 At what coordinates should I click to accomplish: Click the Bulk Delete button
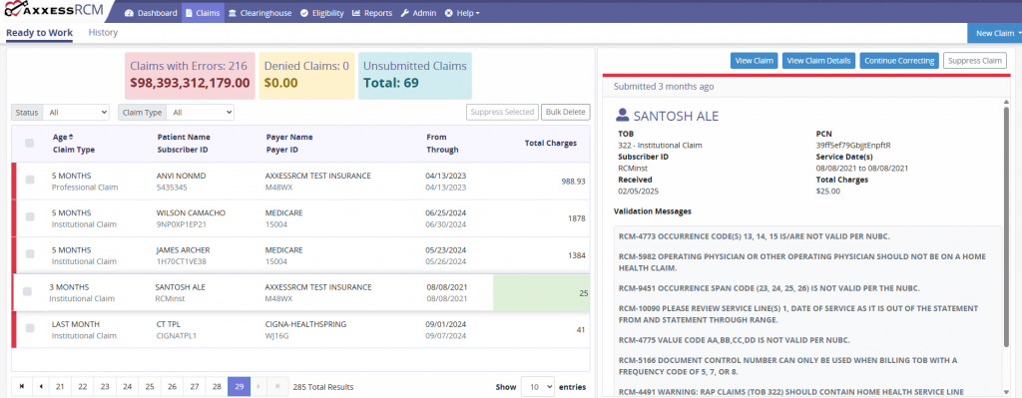(x=565, y=112)
